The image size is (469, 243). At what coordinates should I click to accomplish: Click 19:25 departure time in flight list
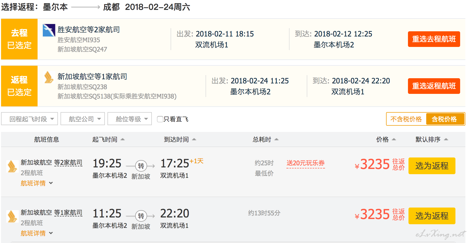pyautogui.click(x=107, y=163)
